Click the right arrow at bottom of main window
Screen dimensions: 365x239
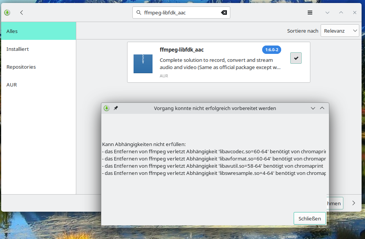[x=354, y=203]
